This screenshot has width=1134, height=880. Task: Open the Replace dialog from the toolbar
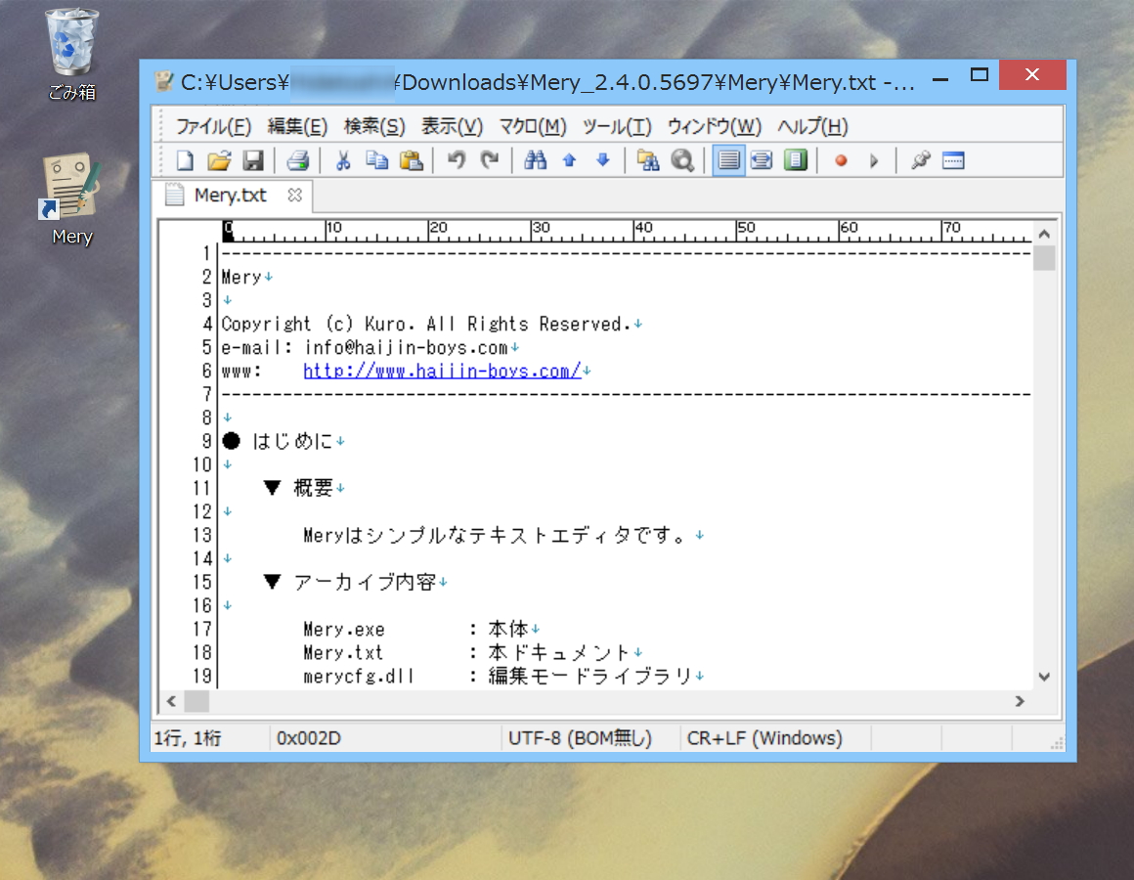(647, 159)
